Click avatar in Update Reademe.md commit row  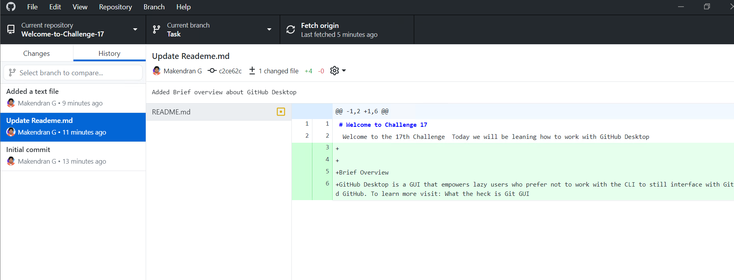(11, 132)
